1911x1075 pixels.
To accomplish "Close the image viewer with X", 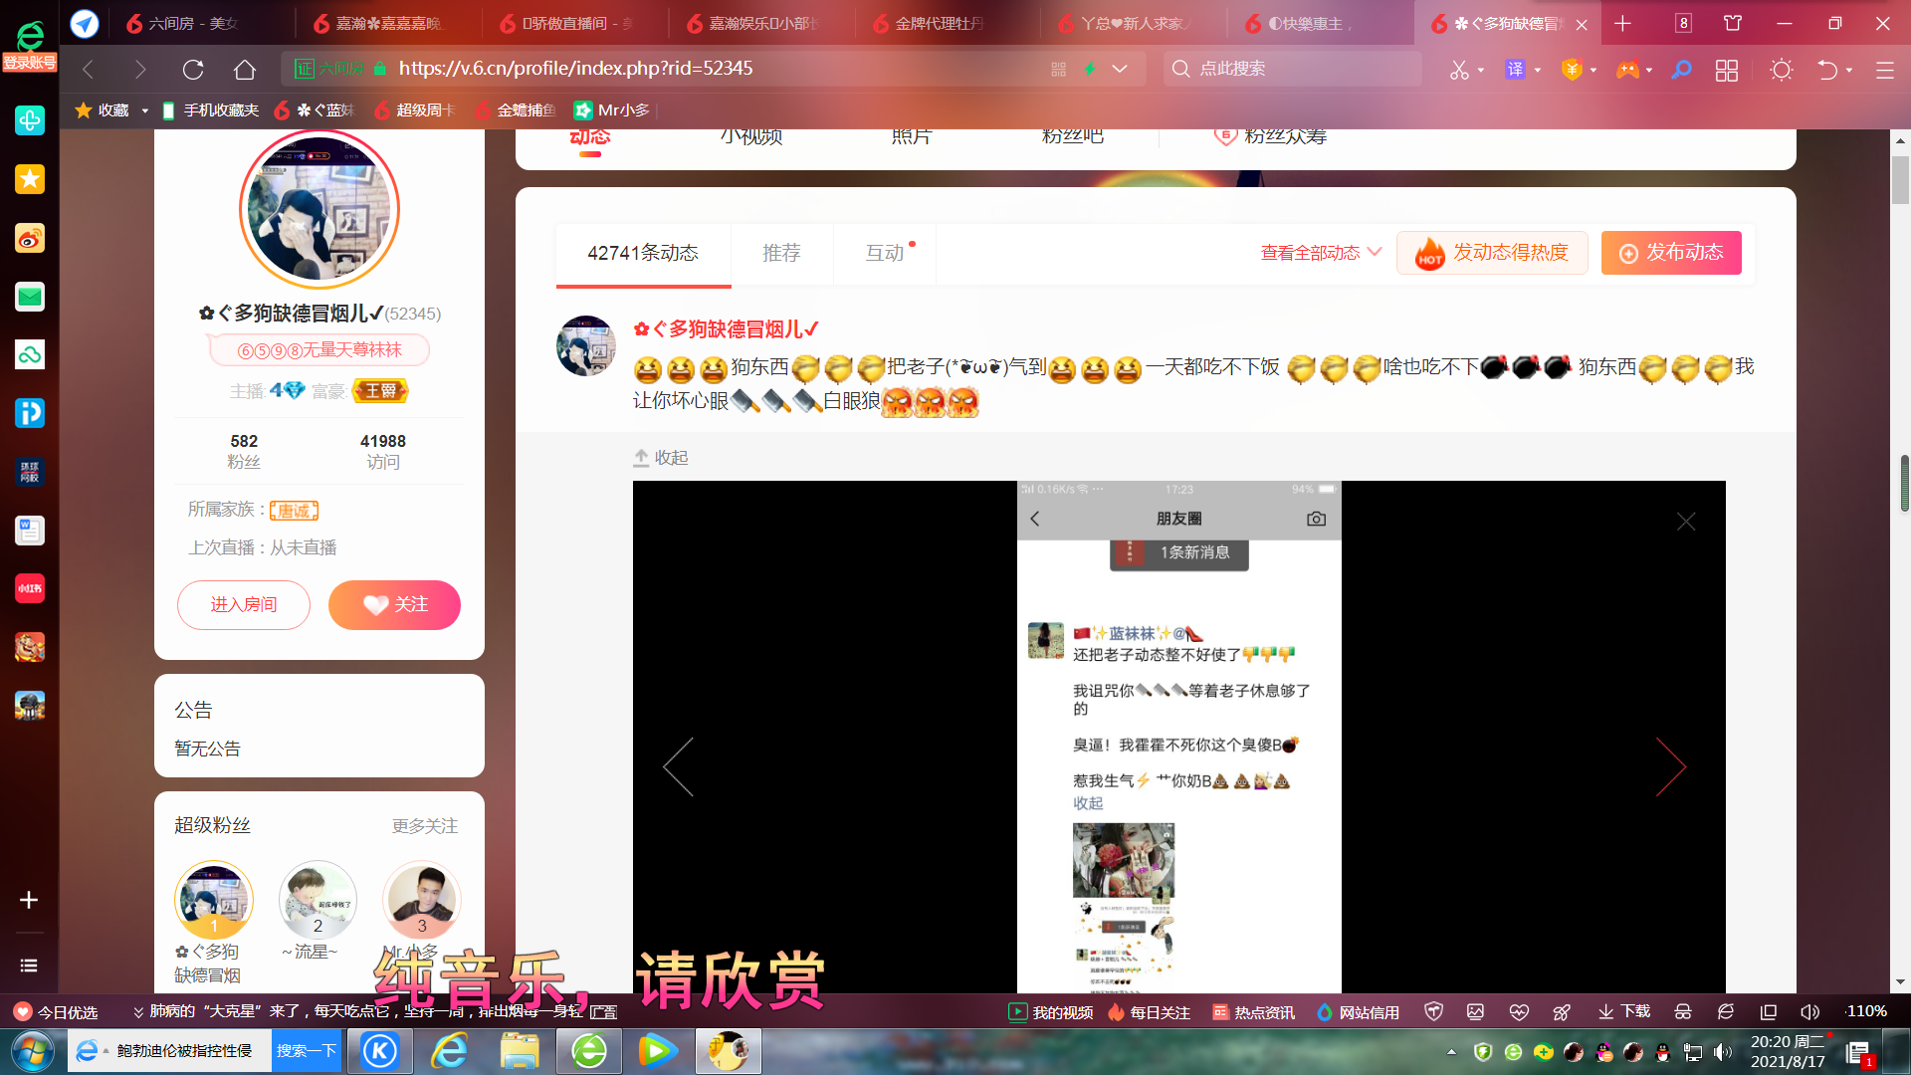I will pos(1686,521).
